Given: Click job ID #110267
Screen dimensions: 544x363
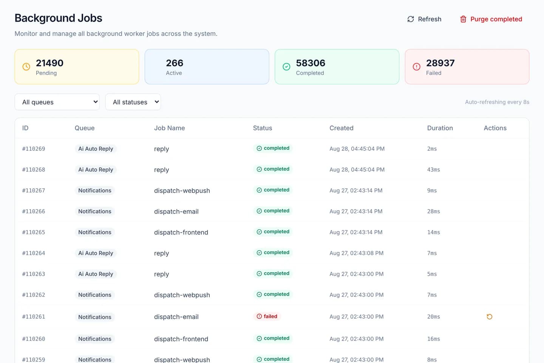Looking at the screenshot, I should pyautogui.click(x=34, y=190).
